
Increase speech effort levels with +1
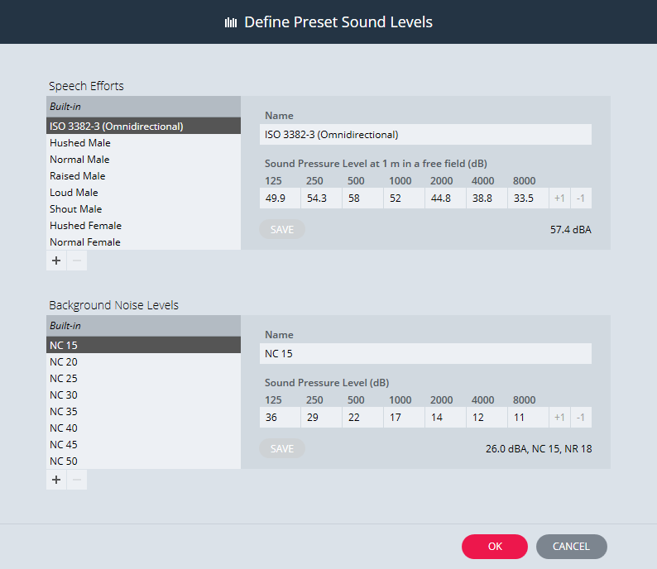[559, 198]
